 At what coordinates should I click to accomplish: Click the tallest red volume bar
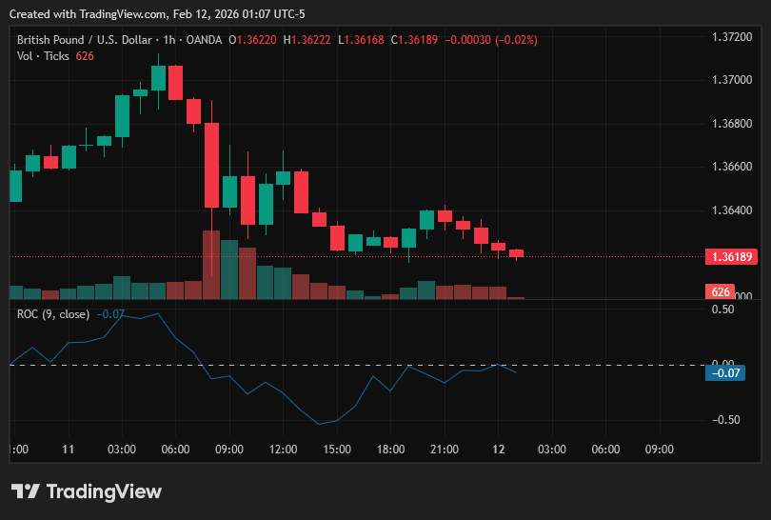click(x=211, y=265)
